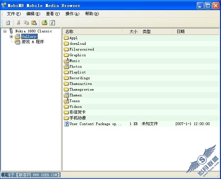Click the Themes folder icon
This screenshot has width=221, height=179.
click(66, 95)
